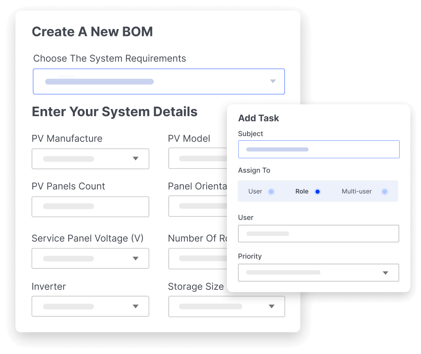Click the Create A New BOM heading
Screen dimensions: 421x354
click(x=92, y=31)
